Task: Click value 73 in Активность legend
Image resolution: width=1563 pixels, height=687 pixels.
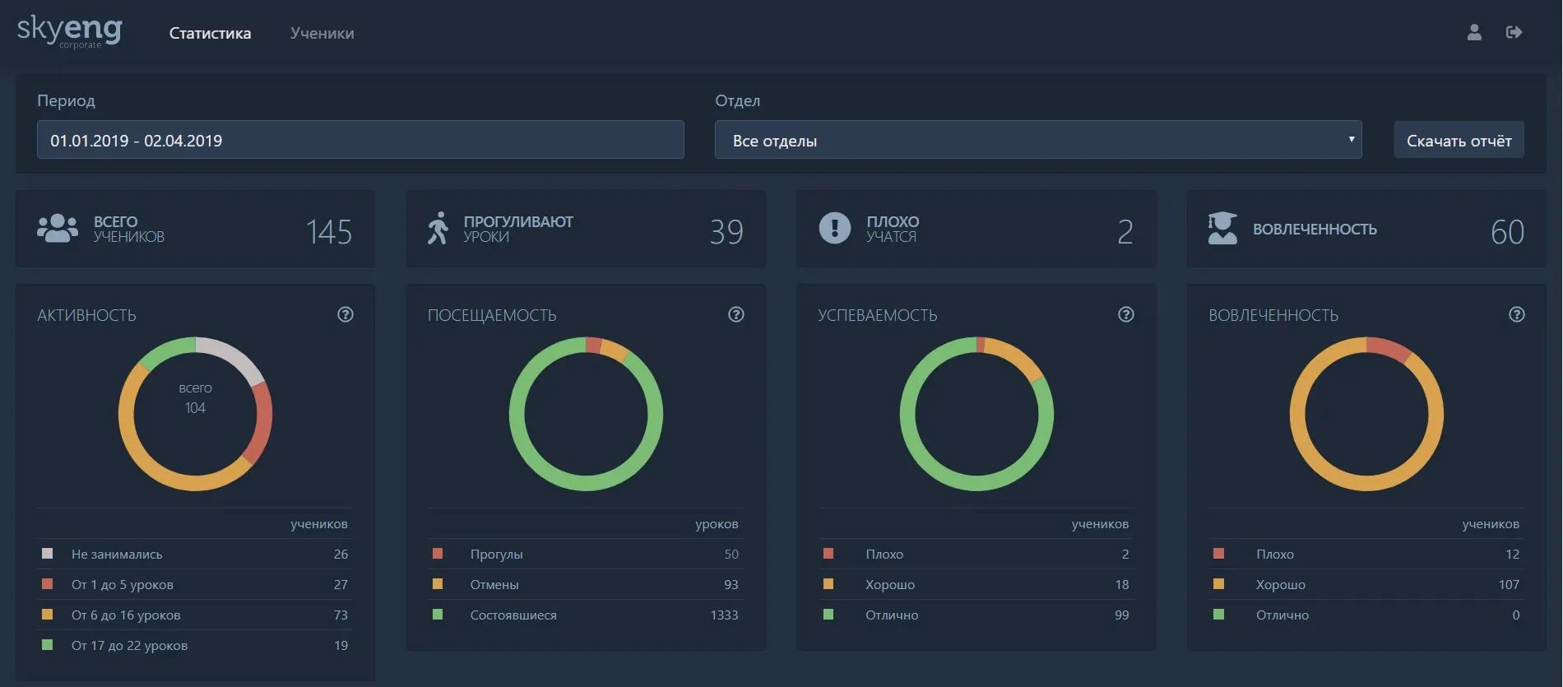Action: tap(341, 615)
